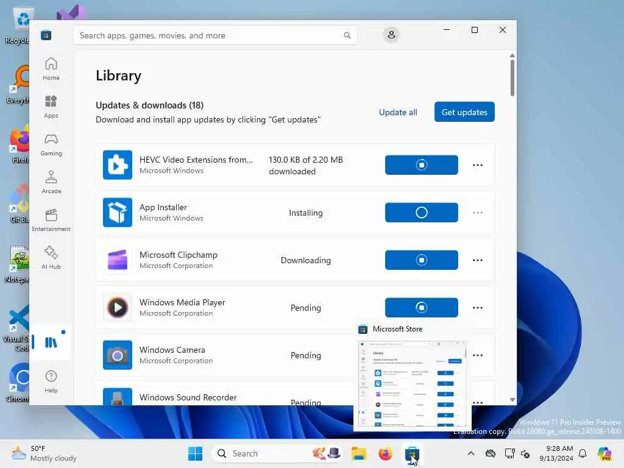Open the notifications bell icon

[x=583, y=453]
